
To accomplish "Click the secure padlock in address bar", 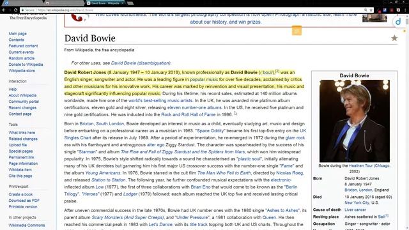I will [x=23, y=10].
